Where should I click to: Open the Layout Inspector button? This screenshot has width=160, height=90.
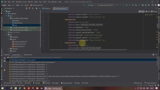tap(150, 83)
